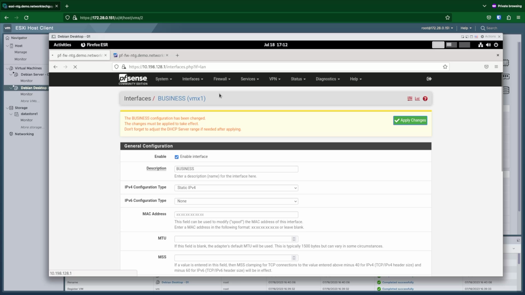525x295 pixels.
Task: Click the Description input field
Action: [236, 169]
